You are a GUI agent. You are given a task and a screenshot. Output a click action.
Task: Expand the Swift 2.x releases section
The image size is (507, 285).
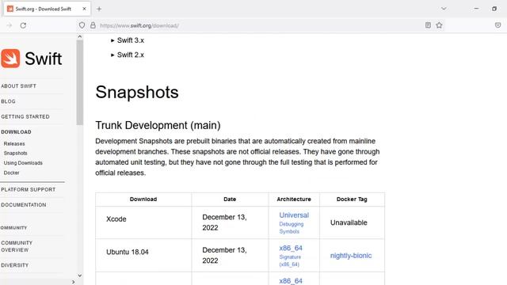pos(128,55)
